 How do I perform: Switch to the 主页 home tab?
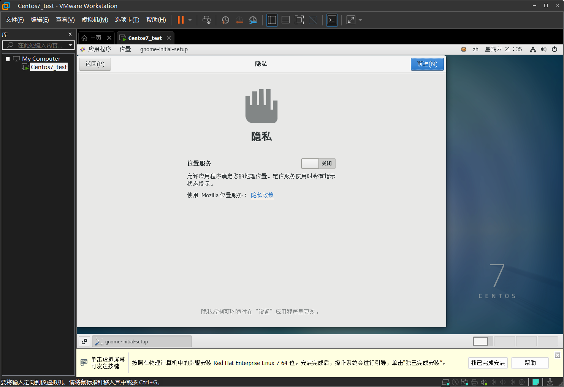[x=92, y=38]
